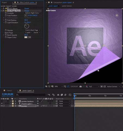Hide the Point Light 1 layer
The image size is (123, 131).
coord(2,103)
